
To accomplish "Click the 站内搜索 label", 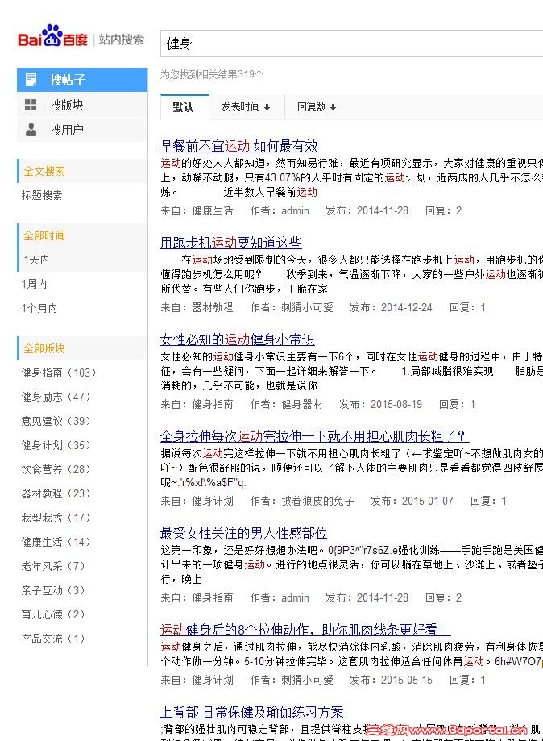I will pyautogui.click(x=122, y=40).
